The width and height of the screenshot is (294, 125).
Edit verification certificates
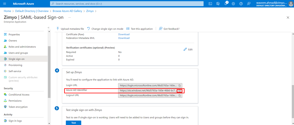pyautogui.click(x=188, y=50)
